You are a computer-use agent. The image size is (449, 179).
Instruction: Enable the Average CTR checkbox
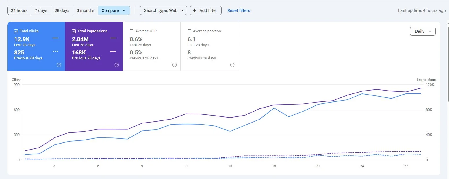pyautogui.click(x=132, y=31)
